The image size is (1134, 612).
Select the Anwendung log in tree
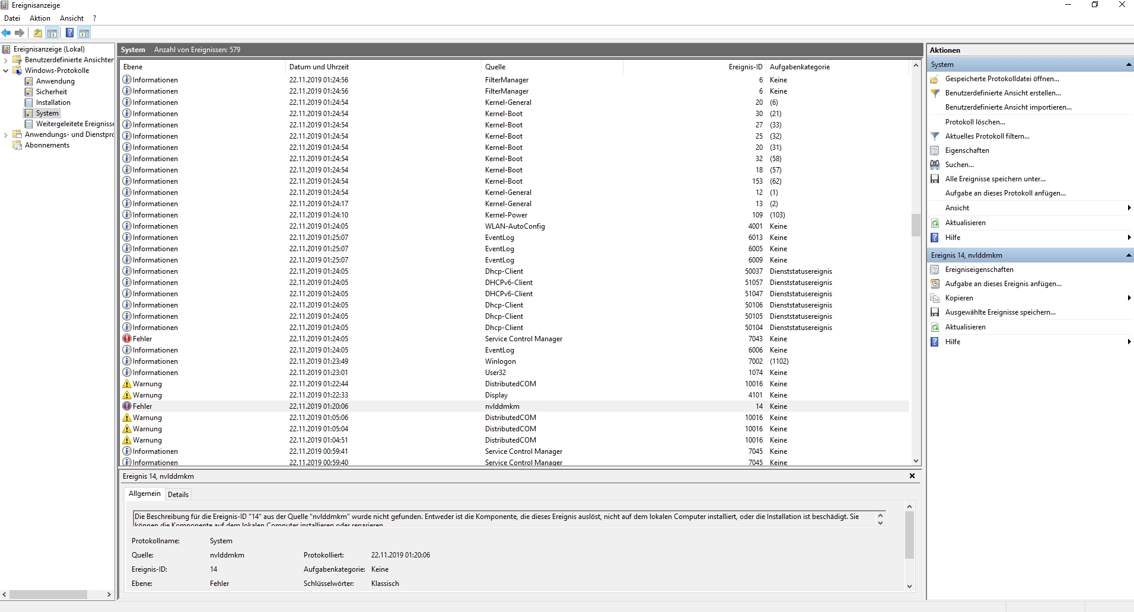tap(55, 81)
